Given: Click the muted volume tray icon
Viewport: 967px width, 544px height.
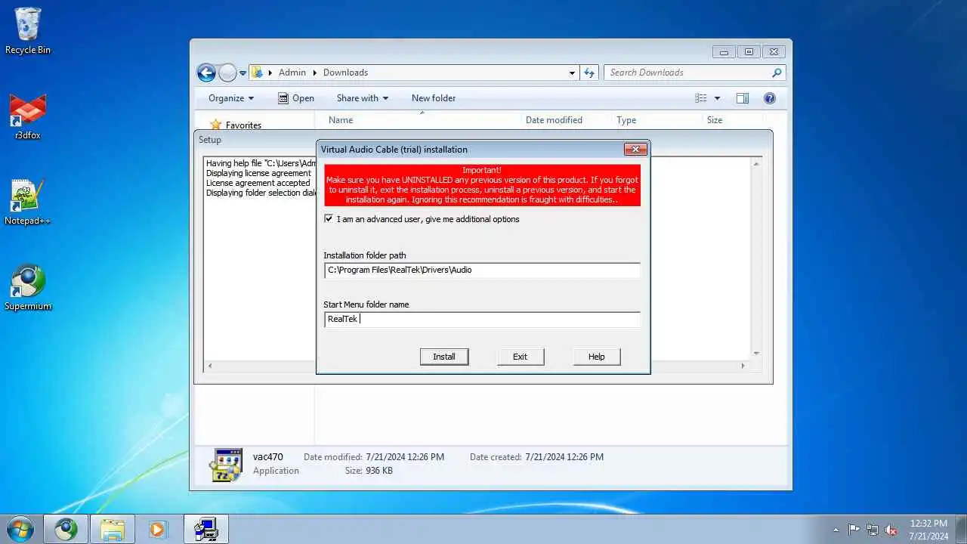Looking at the screenshot, I should 891,530.
